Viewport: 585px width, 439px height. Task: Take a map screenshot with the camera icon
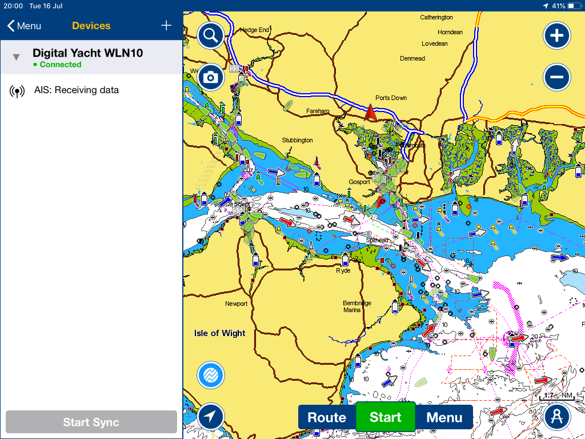[x=210, y=76]
